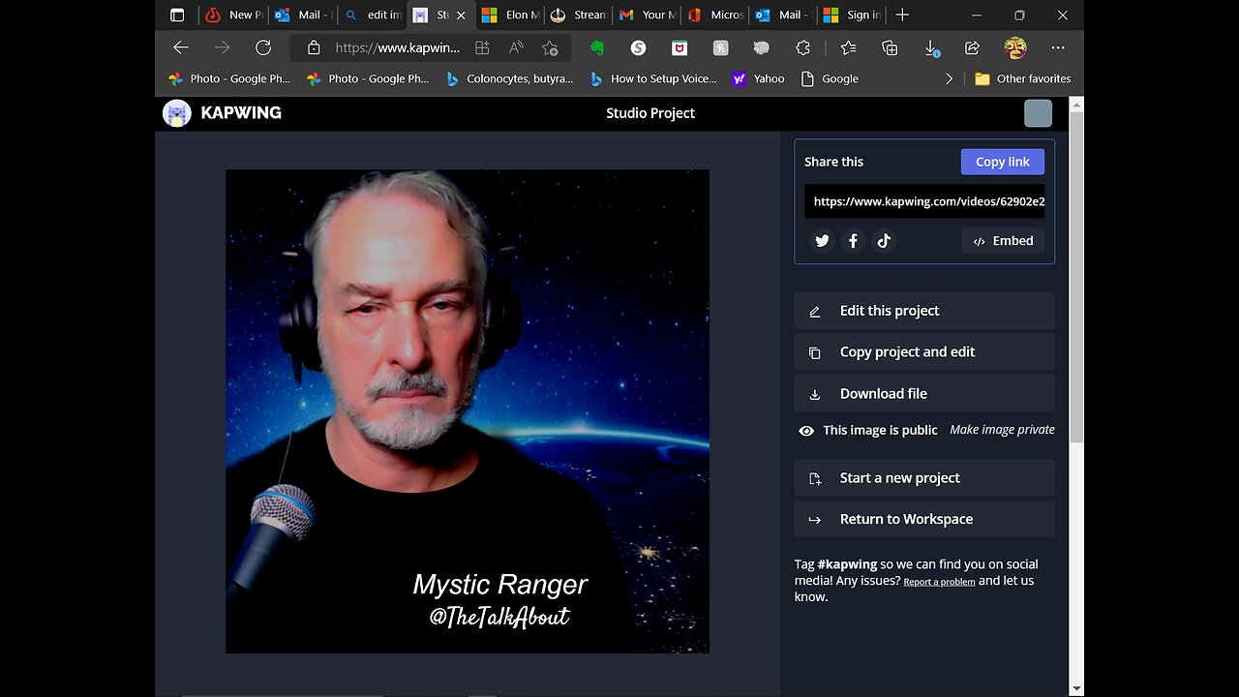This screenshot has height=697, width=1239.
Task: Toggle privacy with Make image private
Action: click(x=1002, y=430)
